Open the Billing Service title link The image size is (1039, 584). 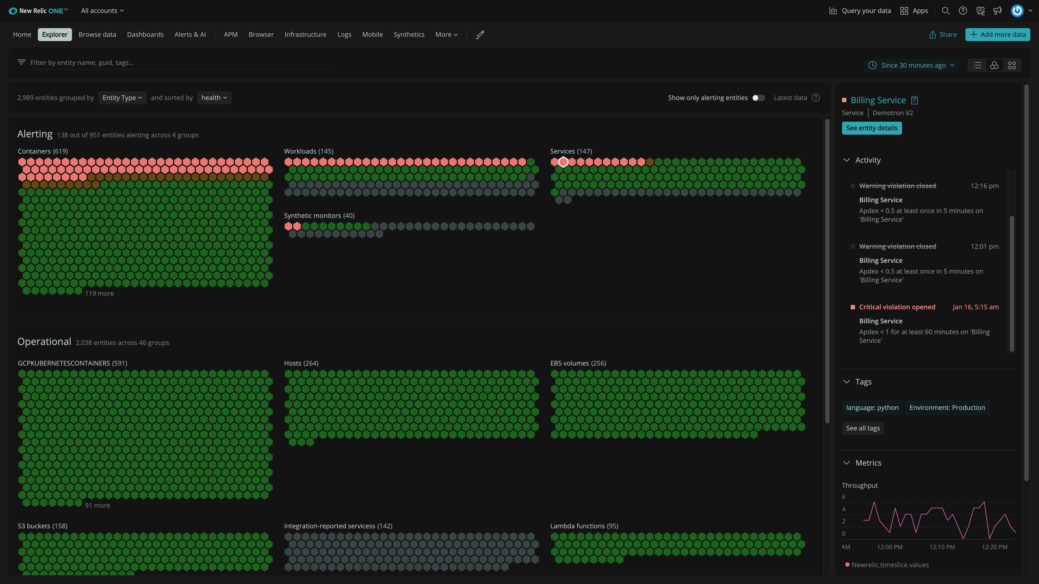tap(878, 100)
